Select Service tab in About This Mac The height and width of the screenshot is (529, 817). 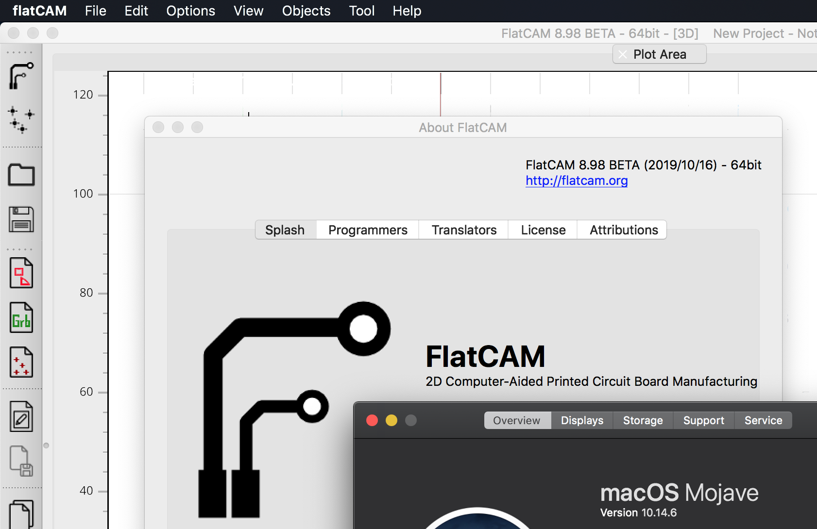point(763,420)
